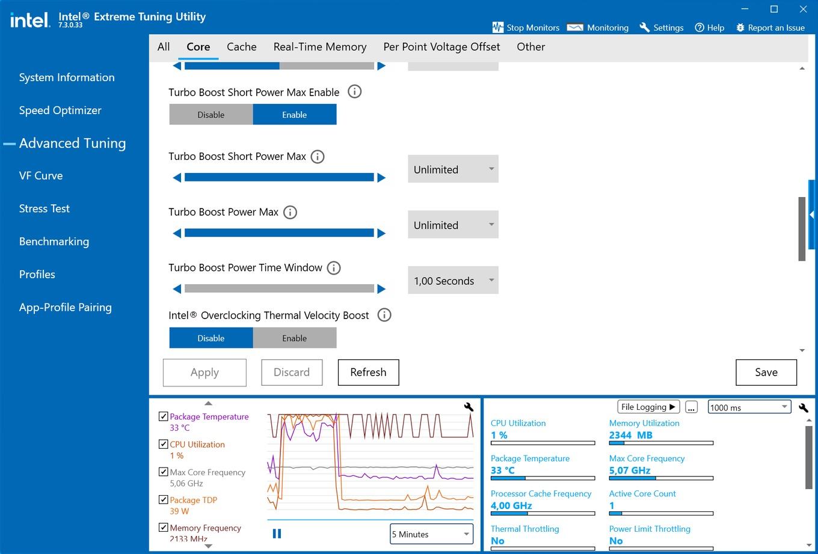Open the 5 Minutes graph duration dropdown
The height and width of the screenshot is (554, 818).
pyautogui.click(x=432, y=534)
